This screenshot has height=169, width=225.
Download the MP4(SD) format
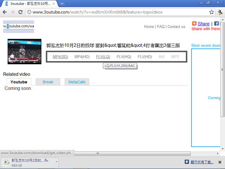point(60,57)
